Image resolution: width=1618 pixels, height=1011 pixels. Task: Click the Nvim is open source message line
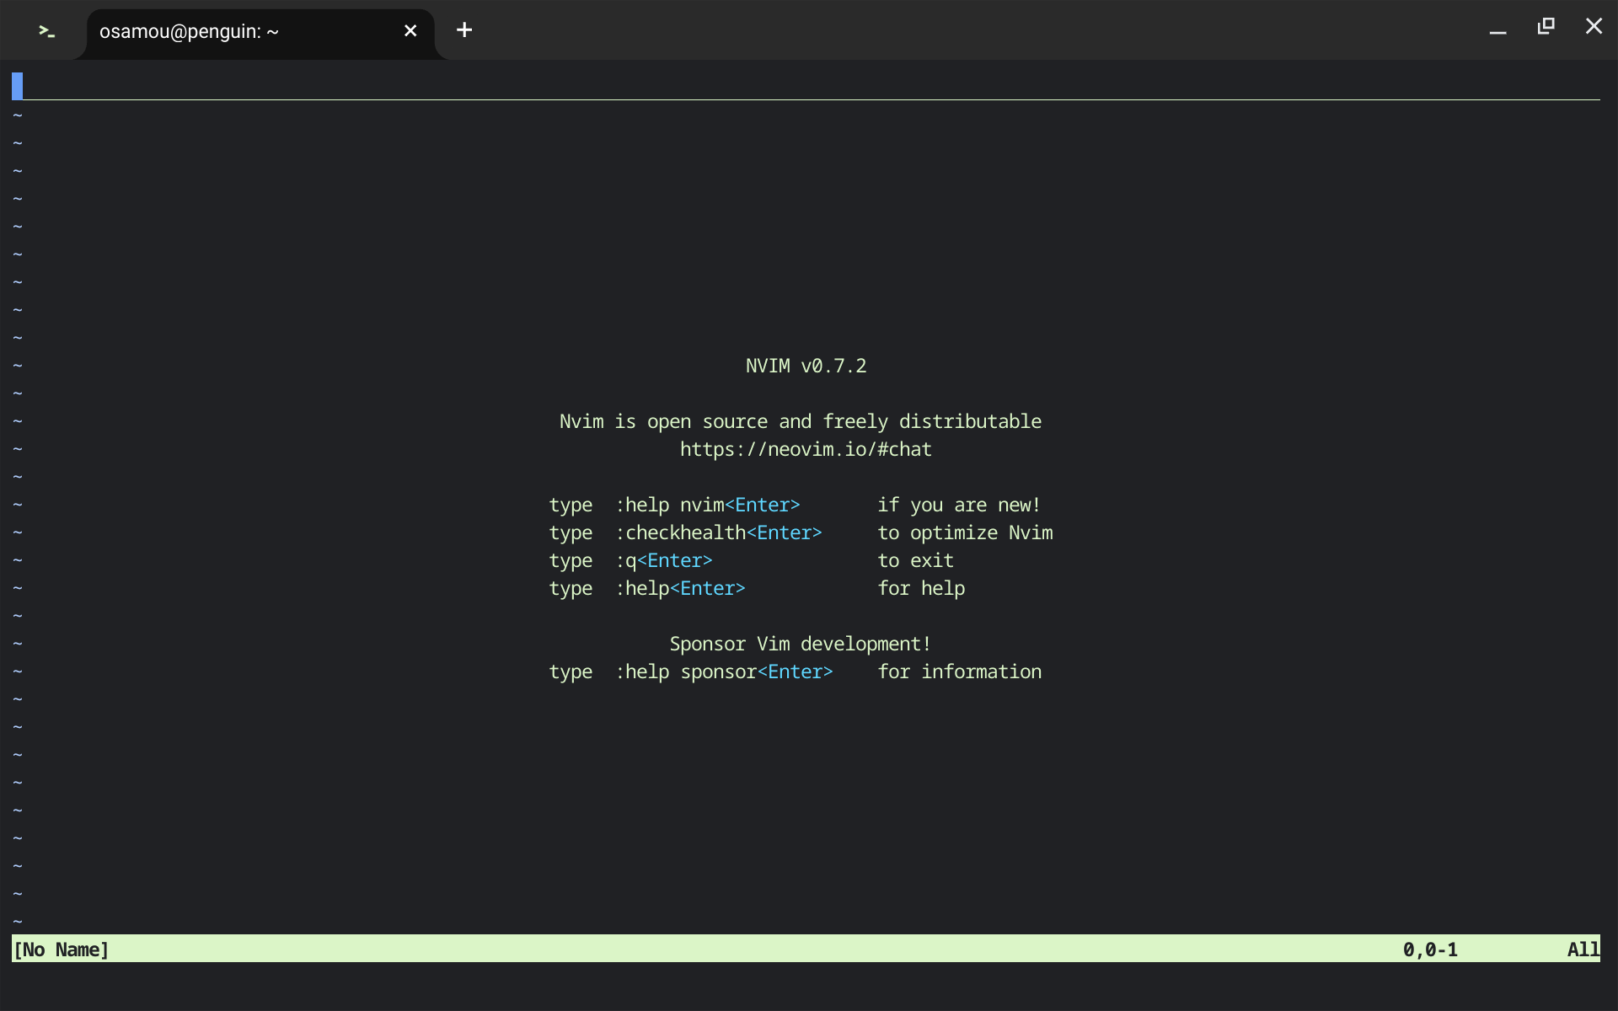800,420
